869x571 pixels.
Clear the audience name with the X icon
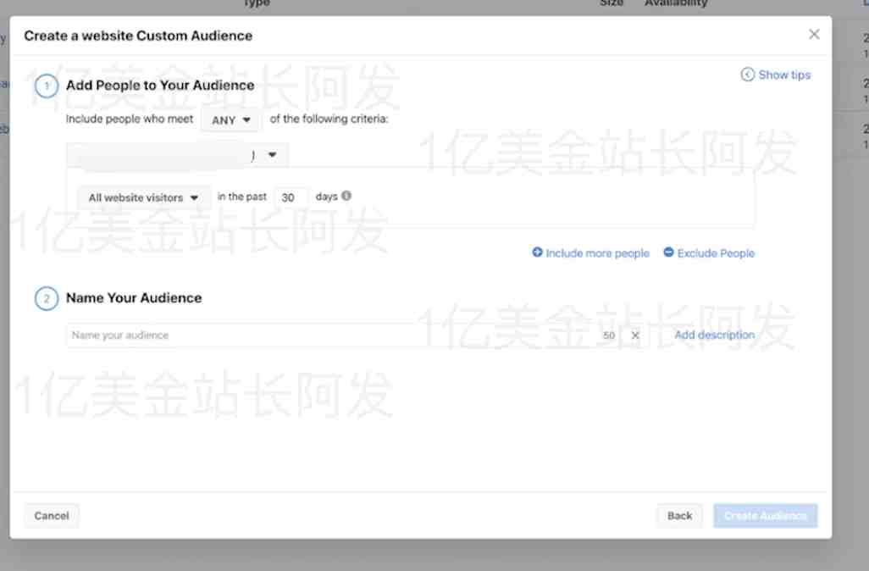click(635, 335)
